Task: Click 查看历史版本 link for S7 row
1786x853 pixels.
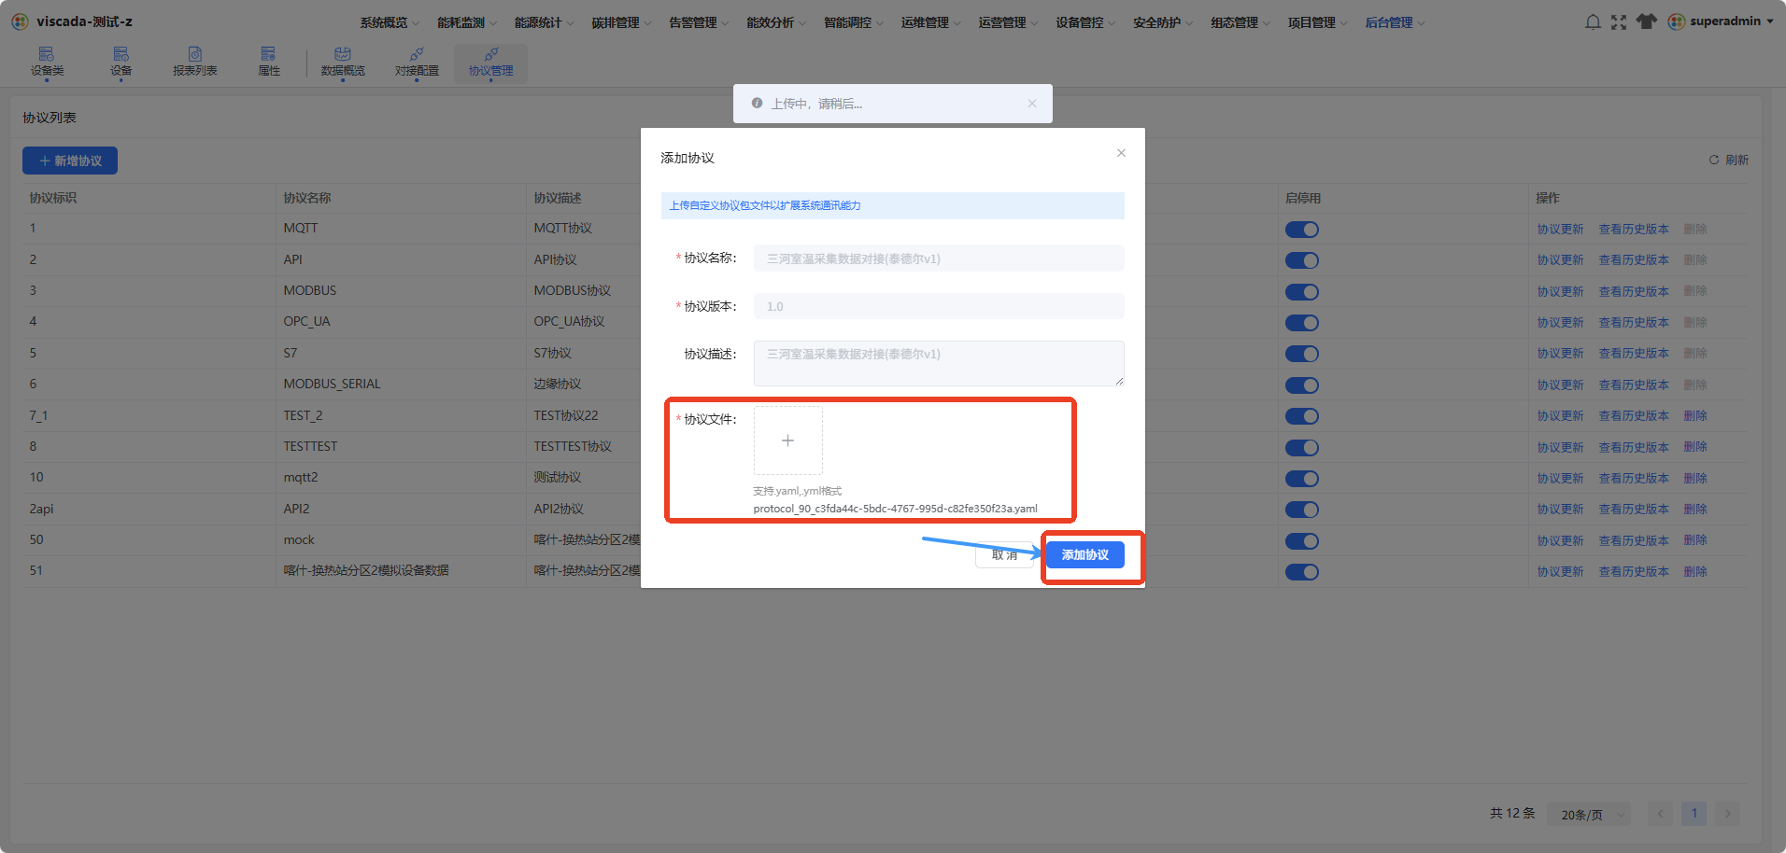Action: pos(1634,354)
